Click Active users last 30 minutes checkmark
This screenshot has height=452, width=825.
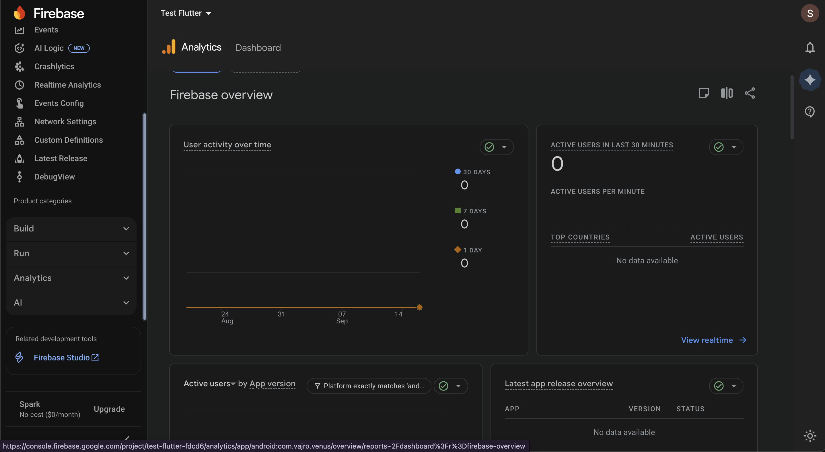click(x=719, y=147)
